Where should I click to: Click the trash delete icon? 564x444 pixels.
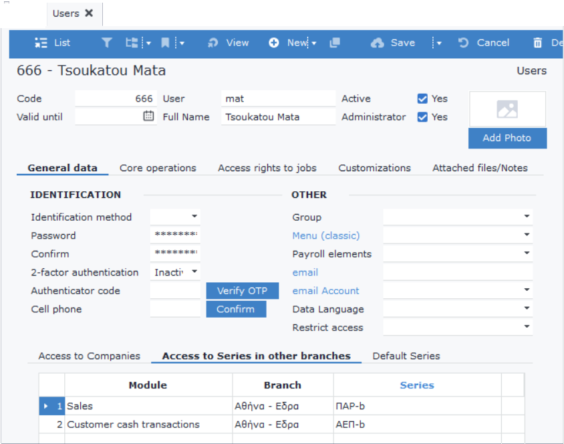[x=537, y=43]
